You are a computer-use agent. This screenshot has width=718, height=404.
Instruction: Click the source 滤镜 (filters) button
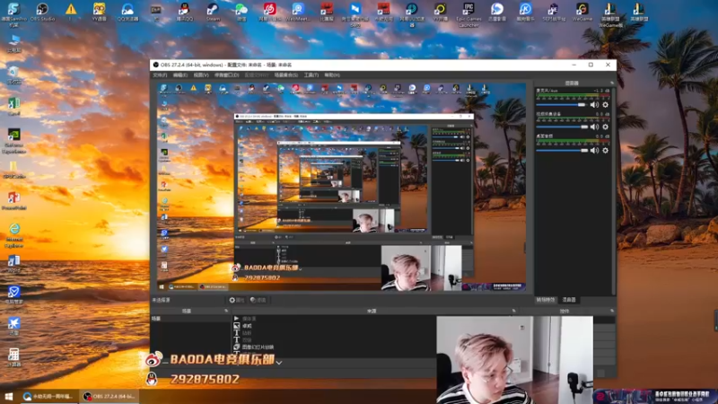pos(258,300)
